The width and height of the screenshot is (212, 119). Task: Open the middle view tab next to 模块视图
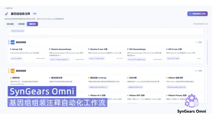(x=21, y=24)
